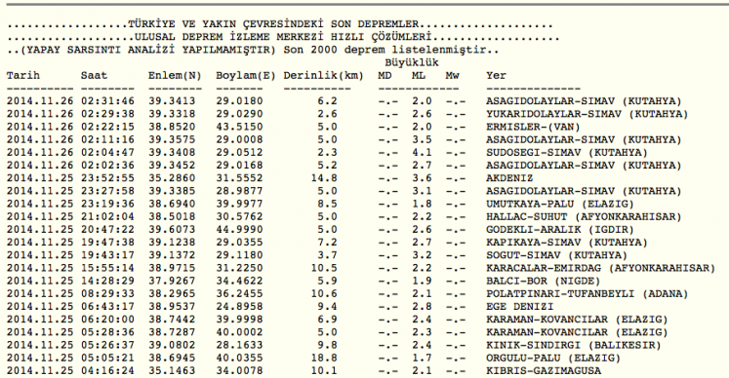
Task: Select the KIBRIS-GAZIMAGUSA entry
Action: 544,370
